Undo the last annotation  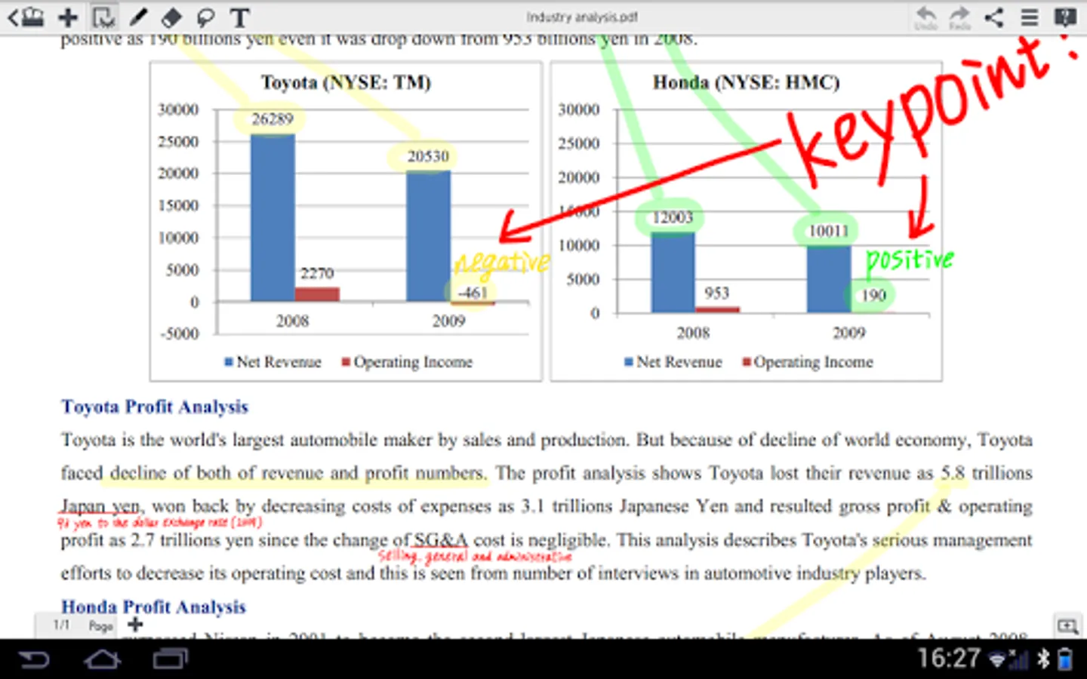pyautogui.click(x=925, y=17)
